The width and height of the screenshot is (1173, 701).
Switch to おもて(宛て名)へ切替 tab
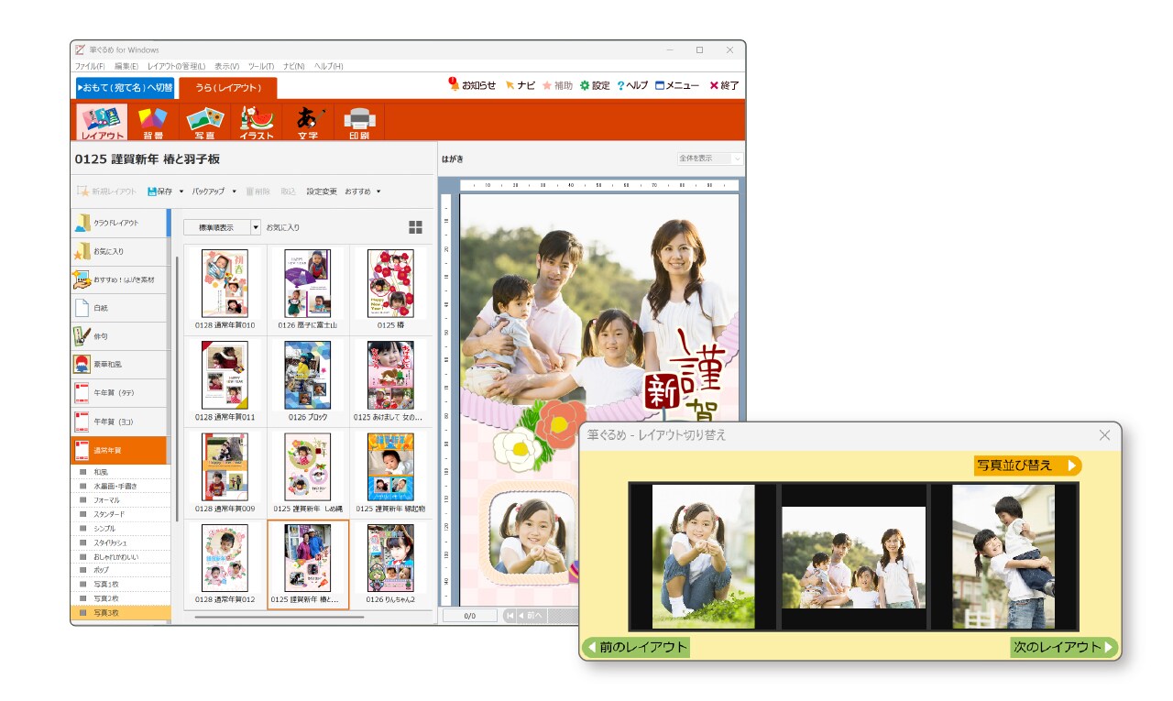[x=125, y=88]
